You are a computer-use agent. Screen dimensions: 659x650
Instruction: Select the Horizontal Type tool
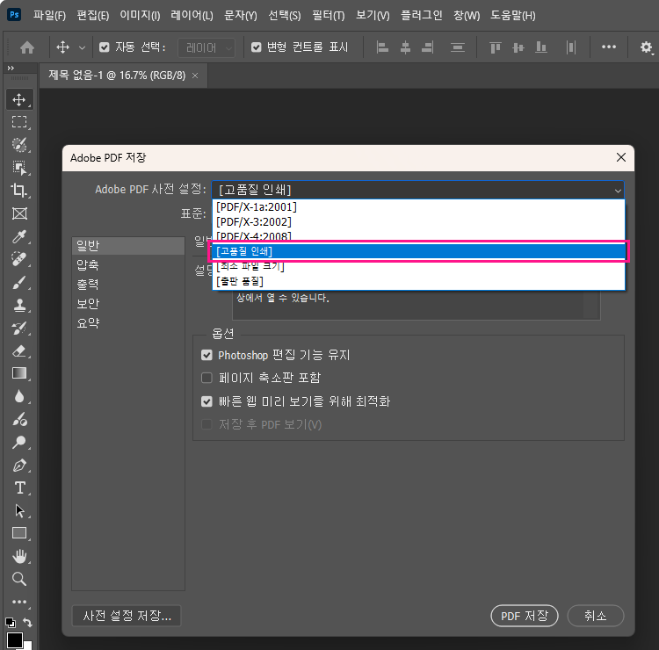[x=19, y=487]
